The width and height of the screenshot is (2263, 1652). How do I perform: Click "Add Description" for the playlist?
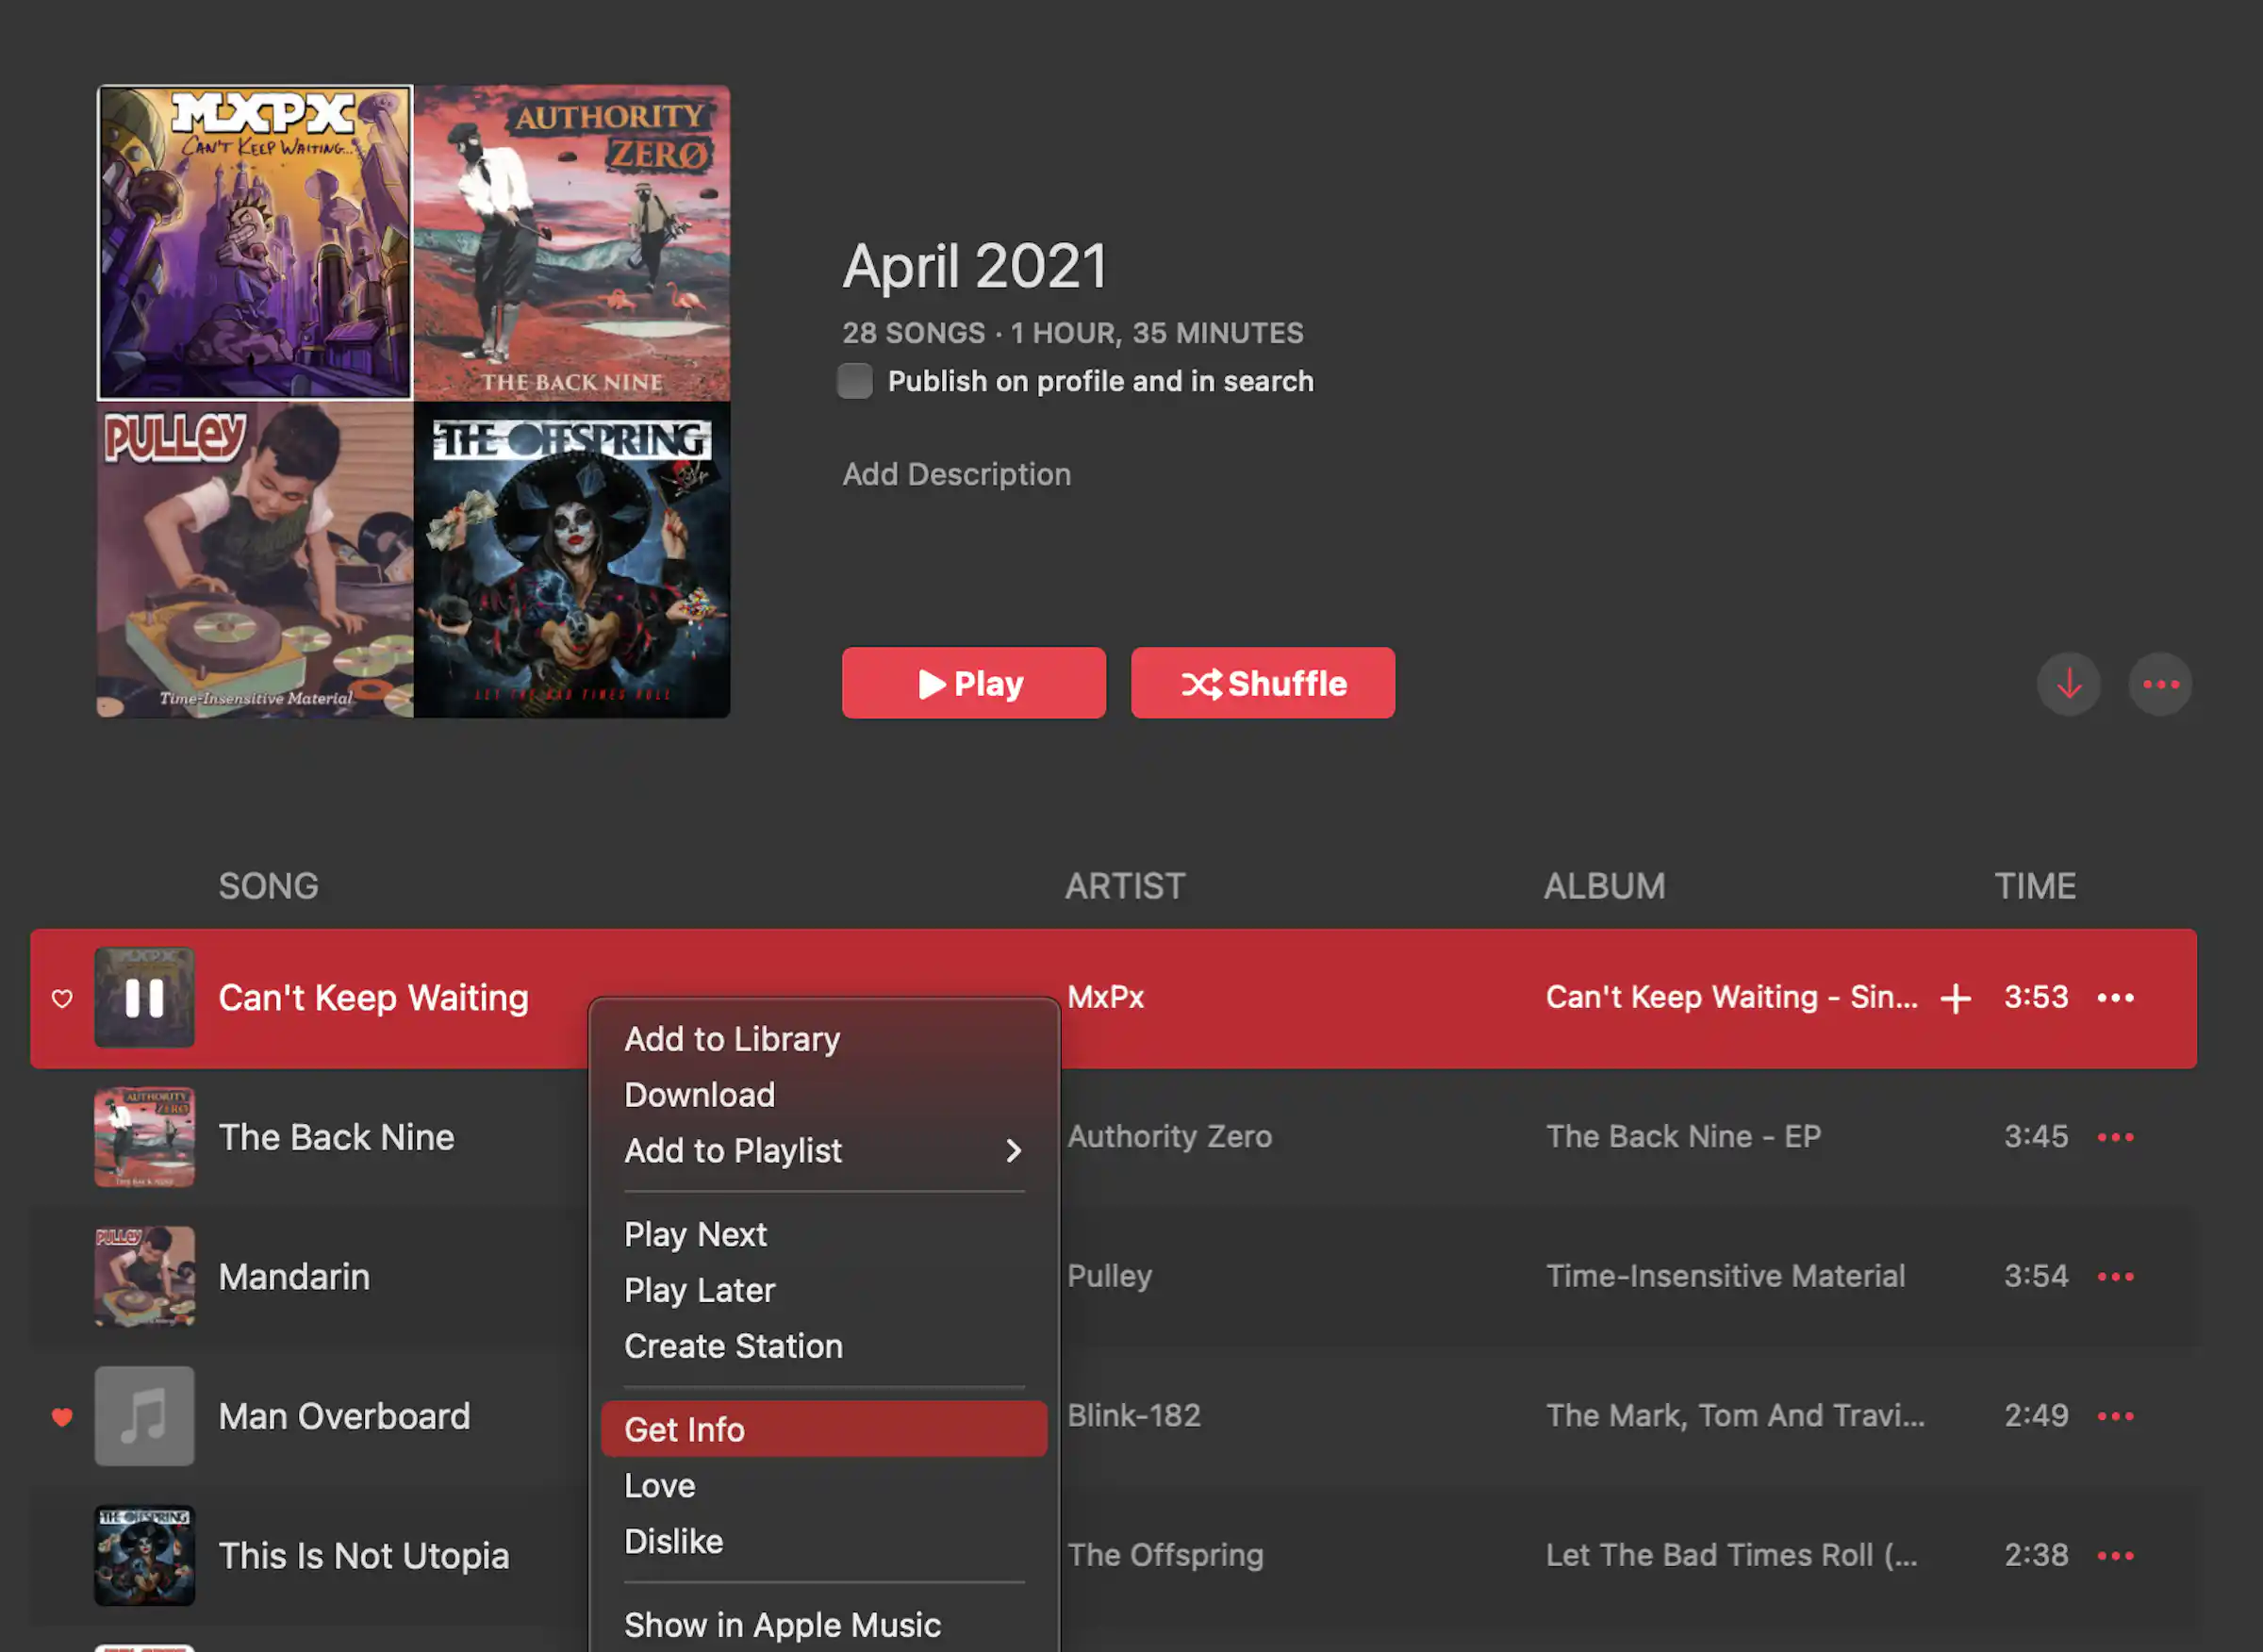tap(956, 473)
